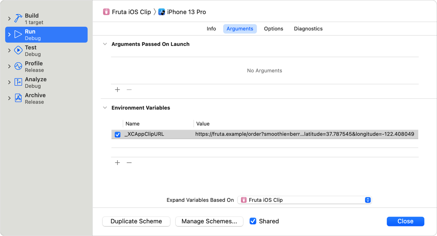
Task: Switch to the Diagnostics tab
Action: click(308, 29)
